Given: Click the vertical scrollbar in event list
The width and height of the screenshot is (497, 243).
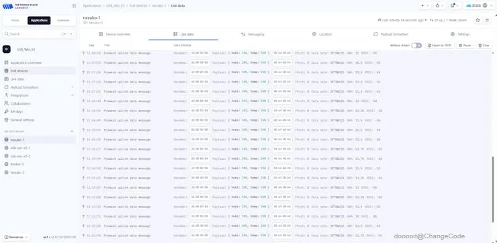Looking at the screenshot, I should click(x=492, y=189).
